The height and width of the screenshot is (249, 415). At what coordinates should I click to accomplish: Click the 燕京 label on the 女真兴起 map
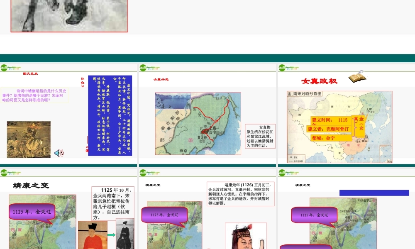[x=183, y=151]
